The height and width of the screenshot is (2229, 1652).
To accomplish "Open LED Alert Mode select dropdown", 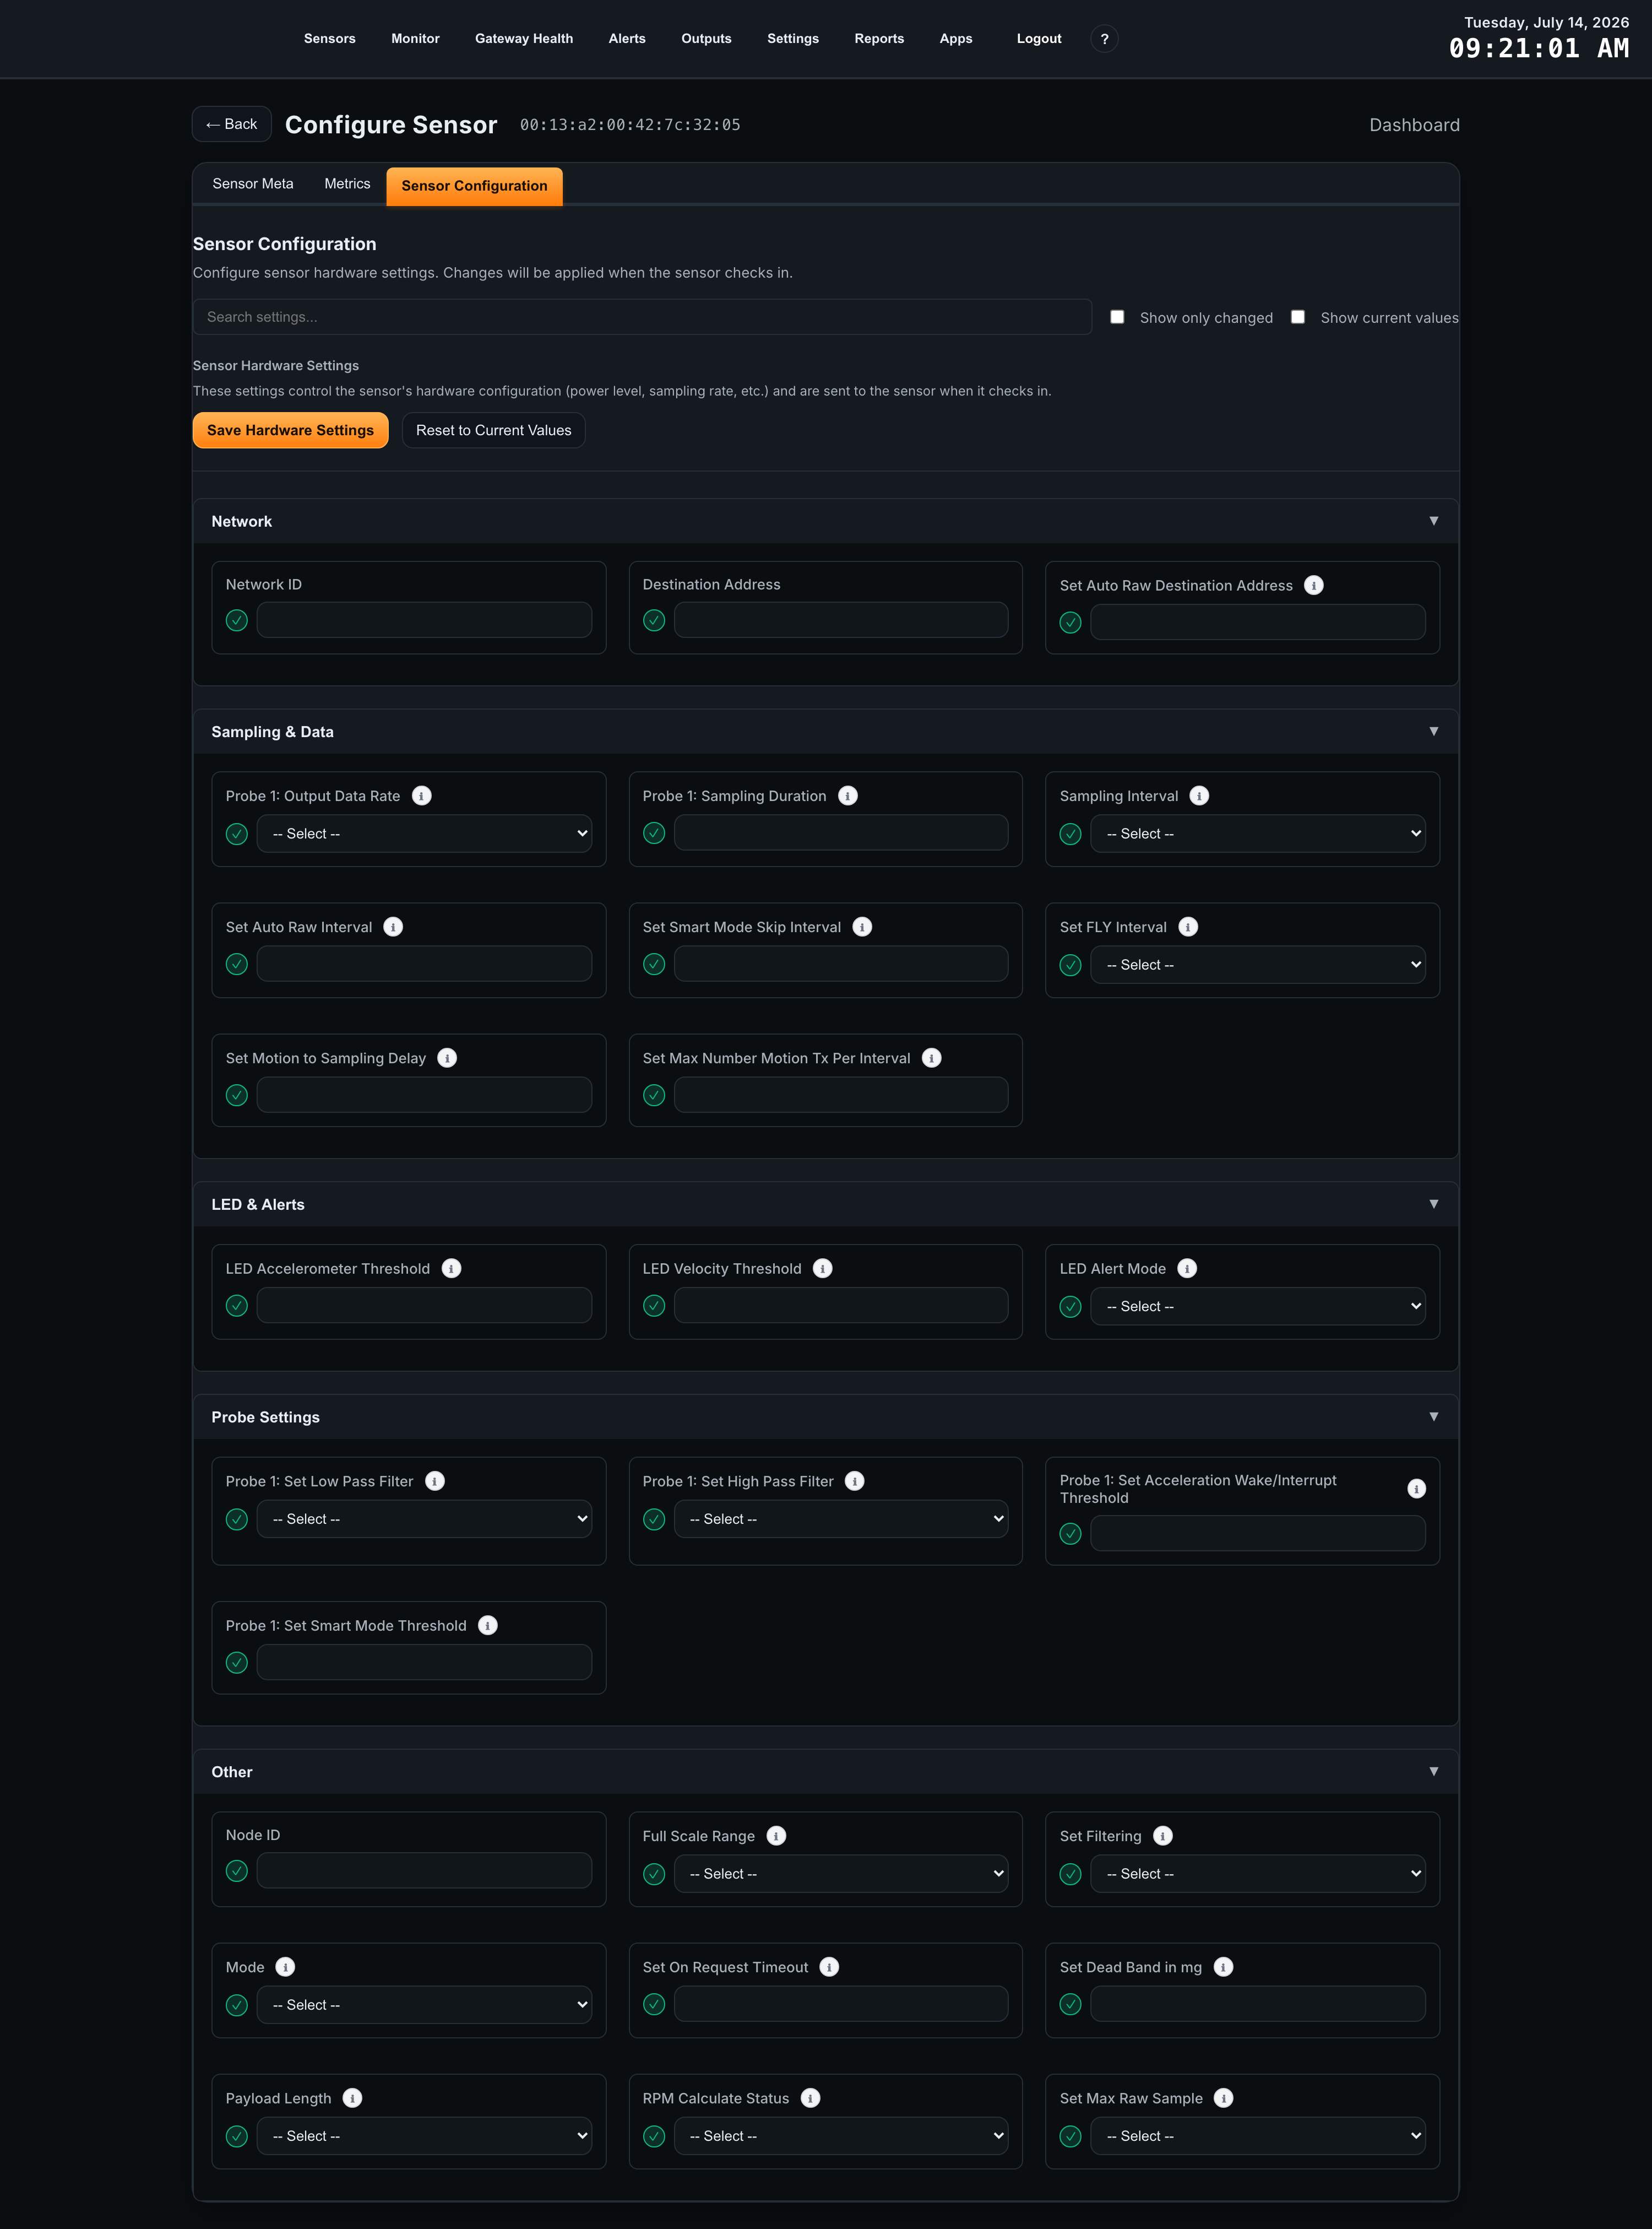I will (1258, 1307).
